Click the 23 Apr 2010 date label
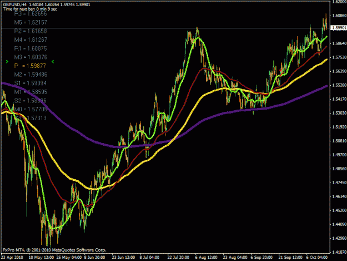347x261 pixels. click(12, 258)
